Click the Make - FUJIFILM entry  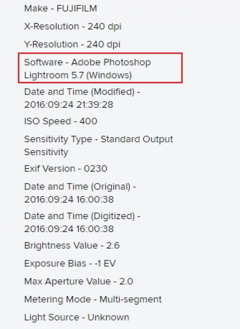tap(60, 9)
